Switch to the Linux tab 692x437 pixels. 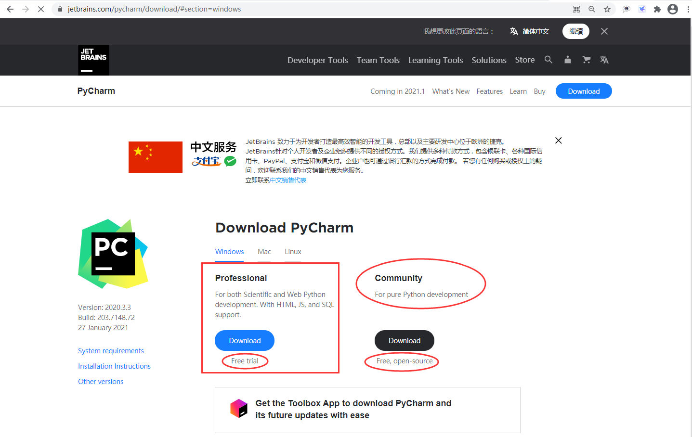coord(293,252)
